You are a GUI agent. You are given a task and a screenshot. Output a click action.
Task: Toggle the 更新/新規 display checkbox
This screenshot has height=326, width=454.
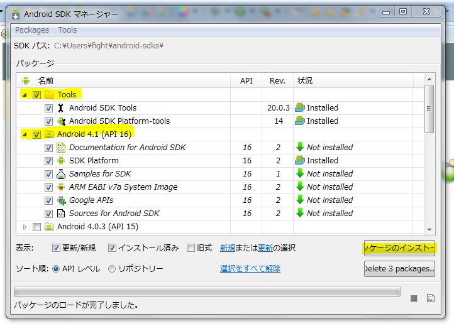tap(56, 248)
